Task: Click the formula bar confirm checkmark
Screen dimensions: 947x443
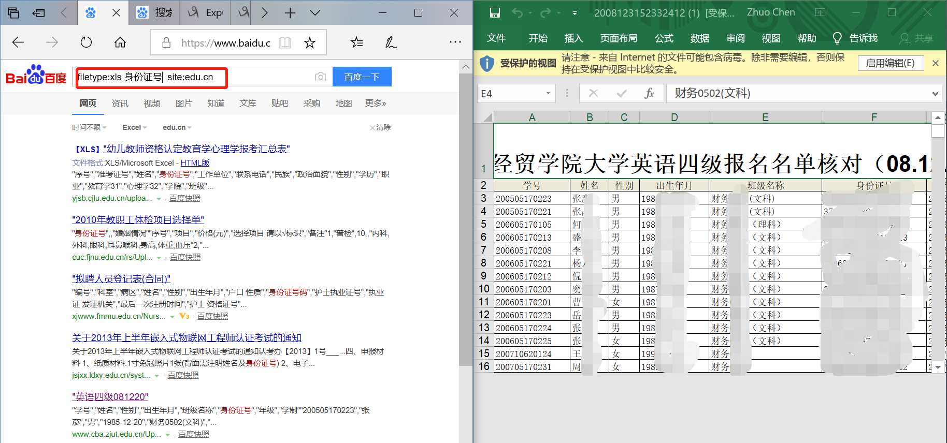Action: click(x=622, y=93)
